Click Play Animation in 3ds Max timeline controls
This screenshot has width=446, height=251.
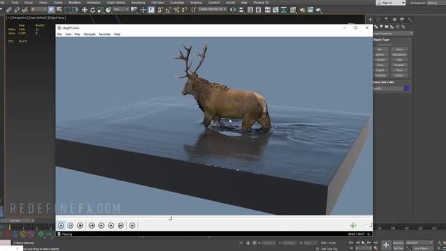tap(363, 243)
